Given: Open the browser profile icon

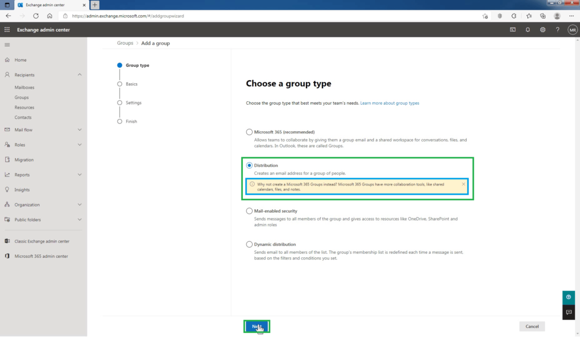Looking at the screenshot, I should coord(557,16).
